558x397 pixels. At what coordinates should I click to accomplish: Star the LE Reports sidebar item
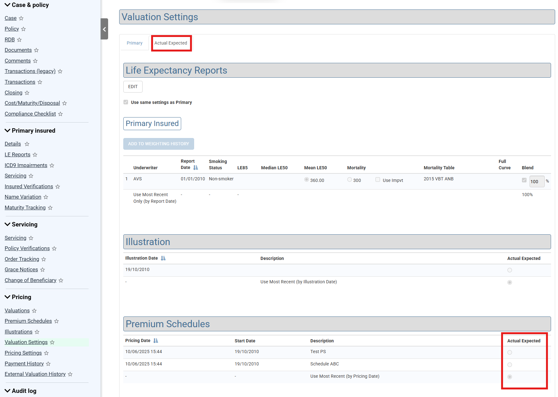pyautogui.click(x=35, y=155)
